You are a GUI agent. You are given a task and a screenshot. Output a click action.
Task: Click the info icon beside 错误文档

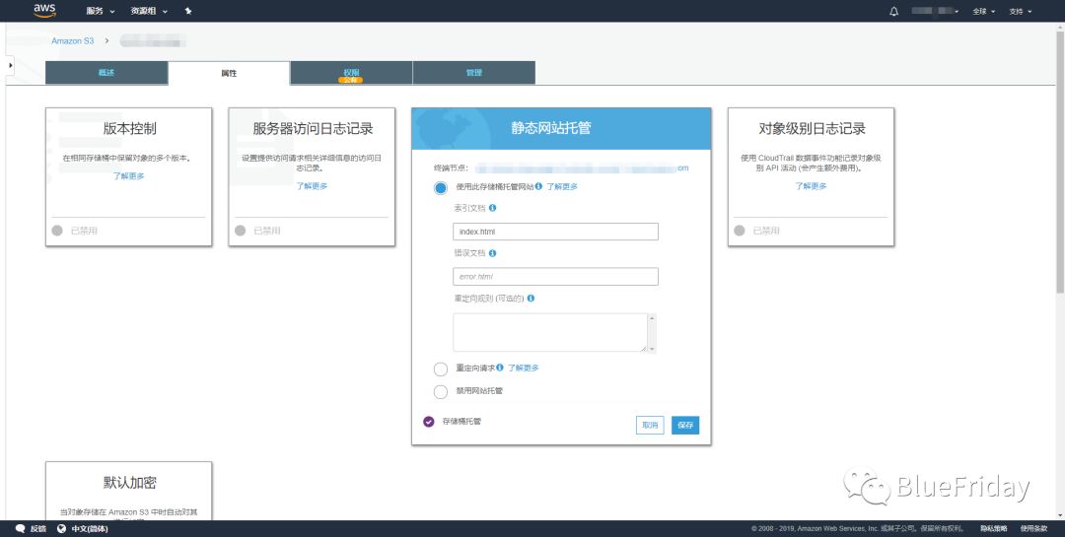point(492,253)
